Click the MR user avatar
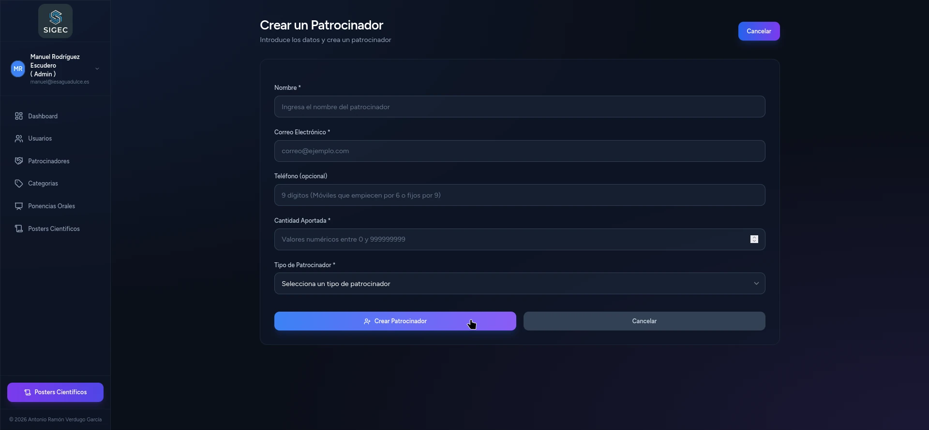Viewport: 929px width, 430px height. [18, 69]
